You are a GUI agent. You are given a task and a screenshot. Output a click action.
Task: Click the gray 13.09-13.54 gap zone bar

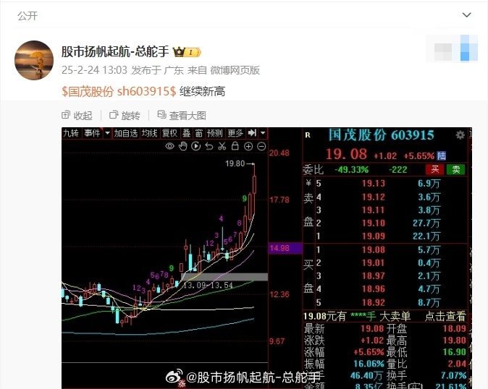224,276
